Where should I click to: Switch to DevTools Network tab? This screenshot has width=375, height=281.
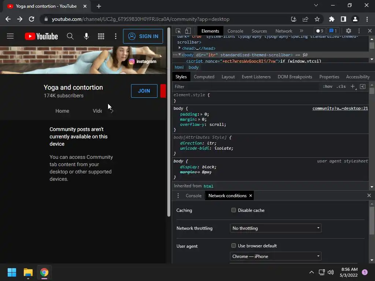coord(284,31)
